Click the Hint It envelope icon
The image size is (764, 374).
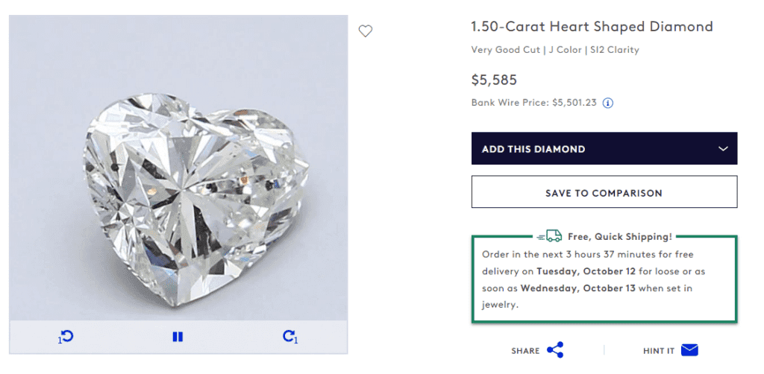[689, 350]
